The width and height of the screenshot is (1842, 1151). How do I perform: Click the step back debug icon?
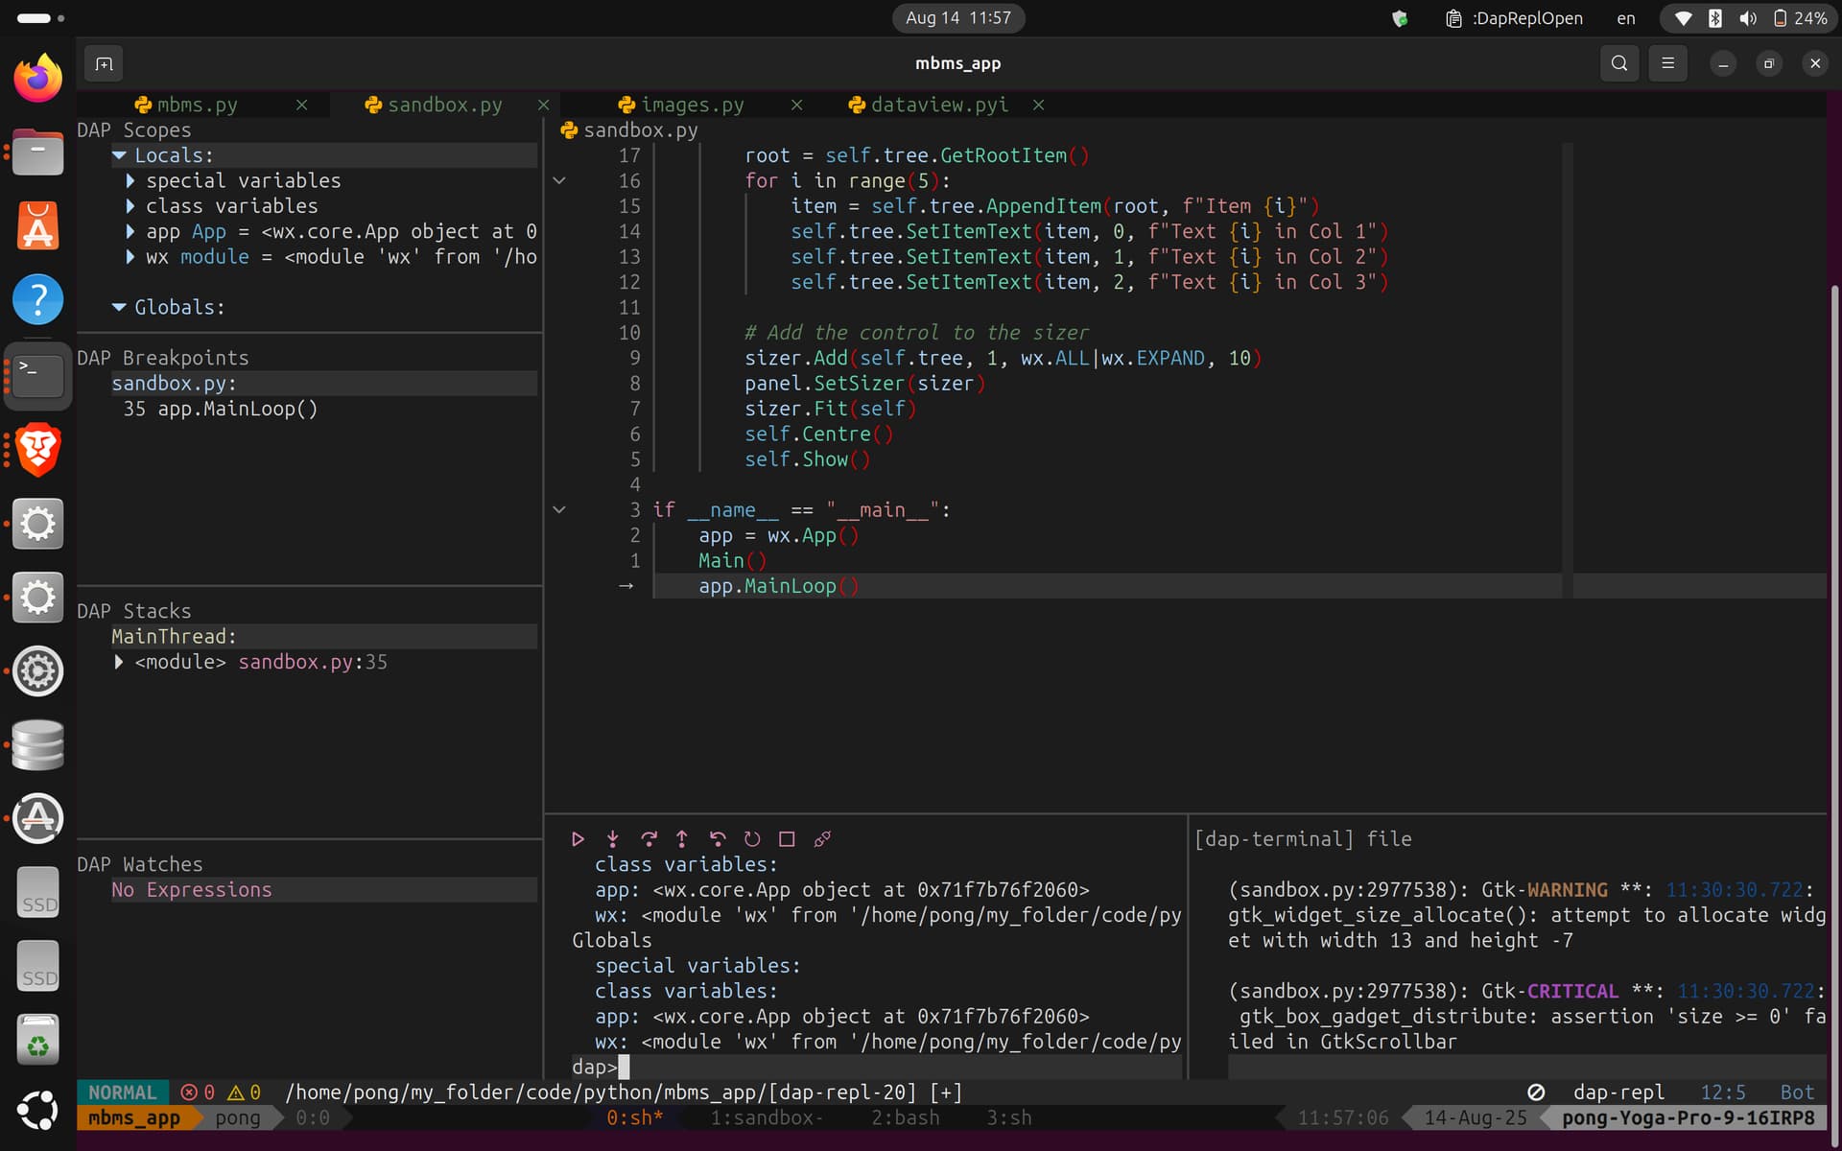717,839
